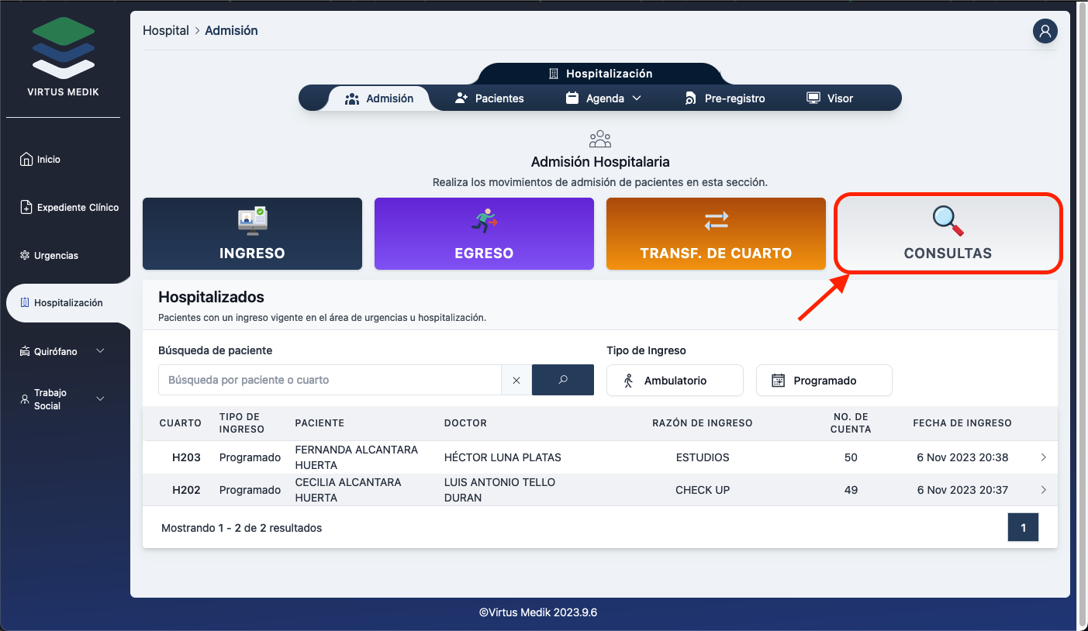
Task: Click the search magnifier button
Action: click(562, 380)
